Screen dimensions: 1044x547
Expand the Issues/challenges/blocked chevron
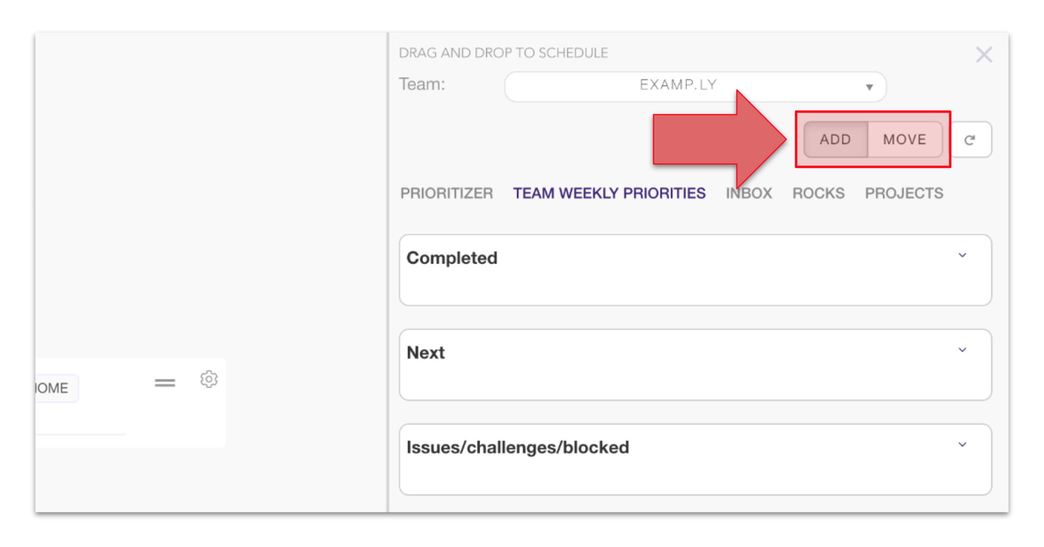(962, 445)
